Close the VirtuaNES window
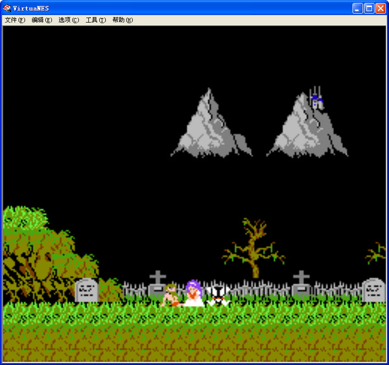The height and width of the screenshot is (365, 389). [381, 8]
